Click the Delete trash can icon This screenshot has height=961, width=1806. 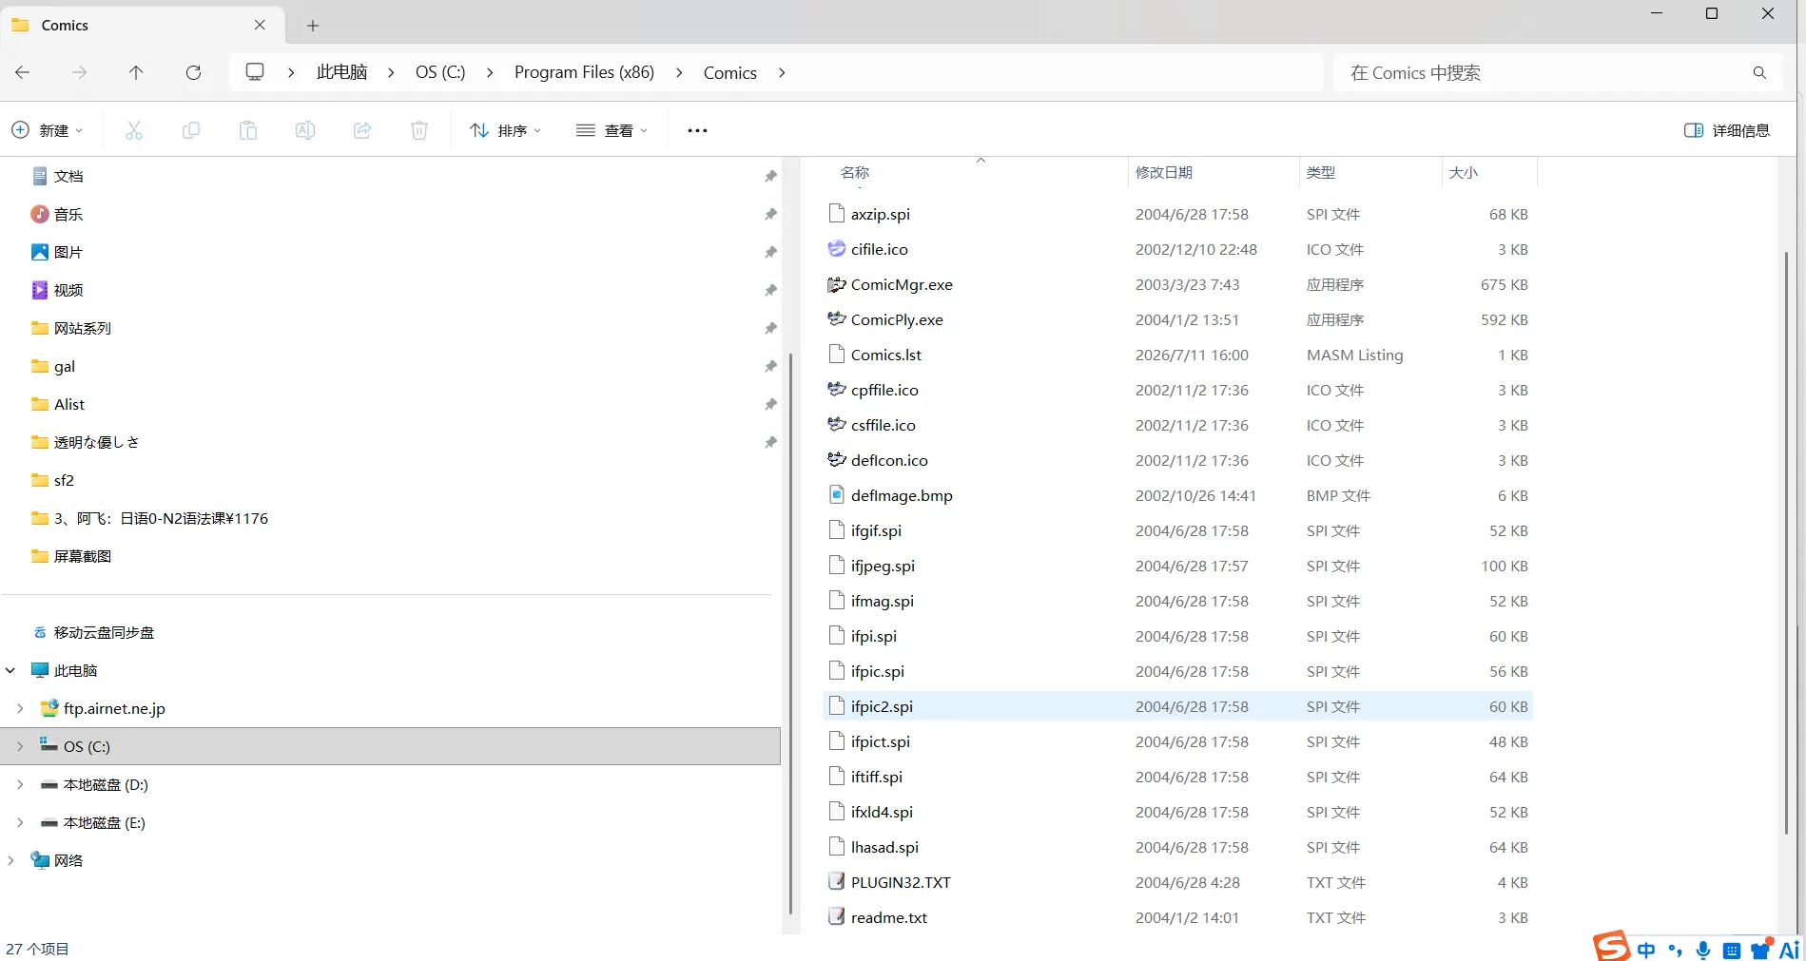point(419,130)
